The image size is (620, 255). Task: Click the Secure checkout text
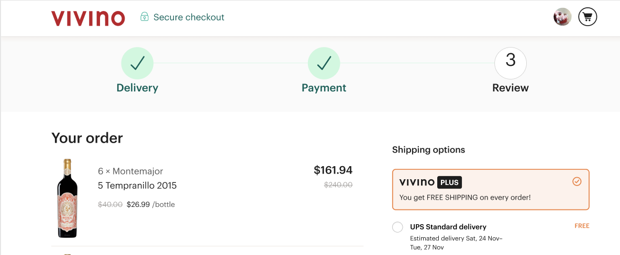coord(189,17)
